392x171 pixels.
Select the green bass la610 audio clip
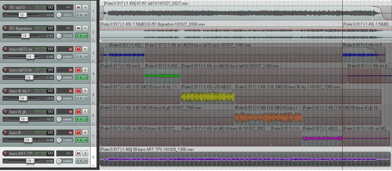[x=163, y=76]
